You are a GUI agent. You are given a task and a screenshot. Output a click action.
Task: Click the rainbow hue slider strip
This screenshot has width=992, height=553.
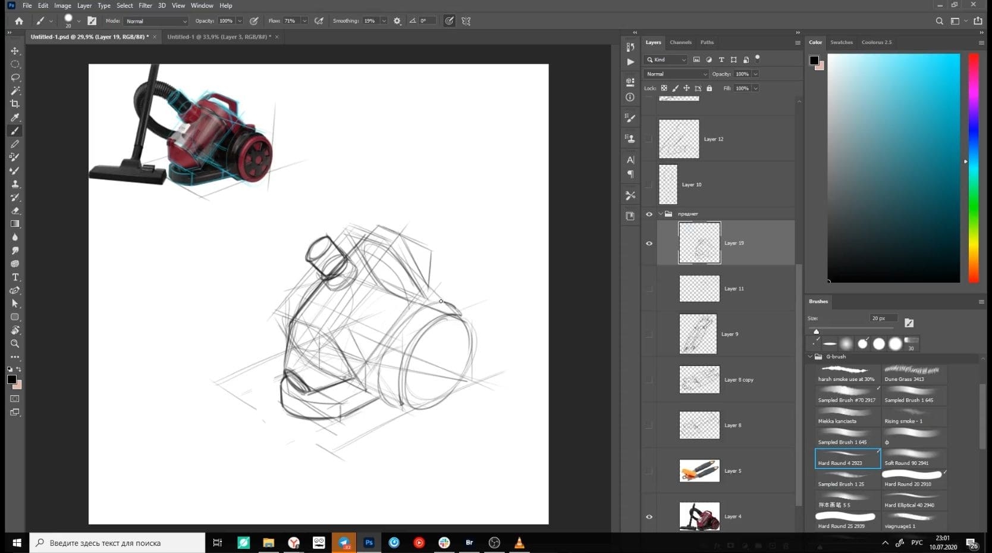pyautogui.click(x=974, y=168)
